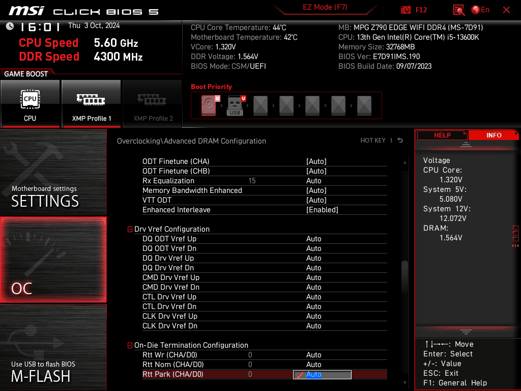
Task: Click the 16:01 time display
Action: pyautogui.click(x=40, y=26)
